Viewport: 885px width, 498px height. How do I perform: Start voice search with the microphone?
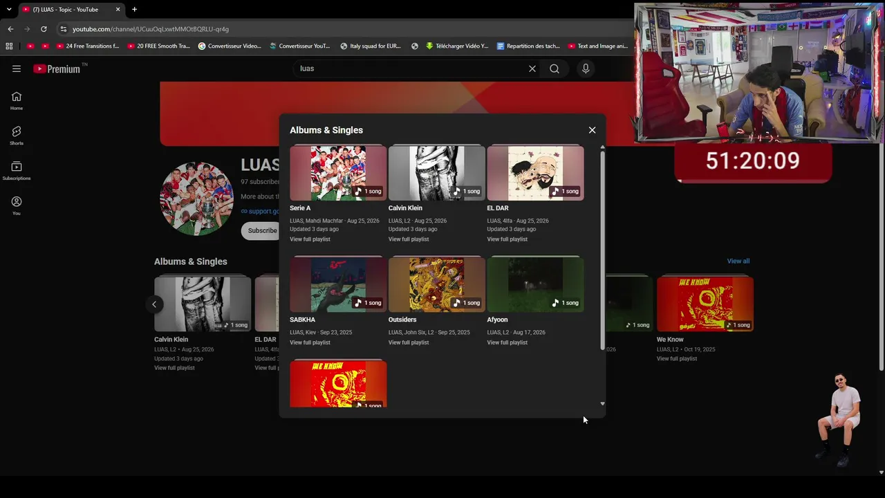(586, 68)
